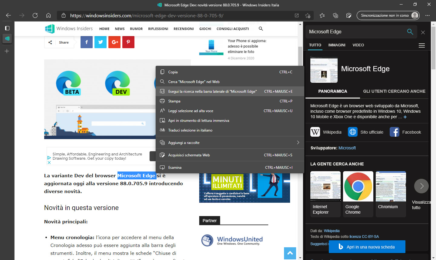Open GLI UTENTI CERCANO ANCHE tab
This screenshot has width=436, height=260.
point(394,91)
